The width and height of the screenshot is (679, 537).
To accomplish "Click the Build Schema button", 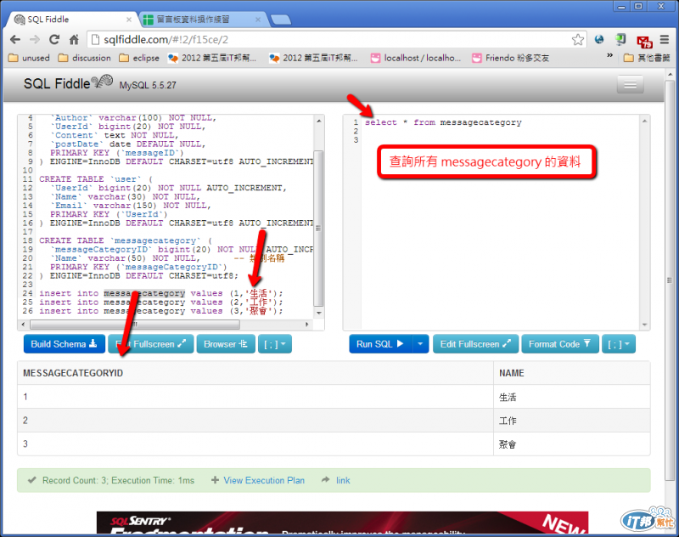I will click(x=65, y=344).
